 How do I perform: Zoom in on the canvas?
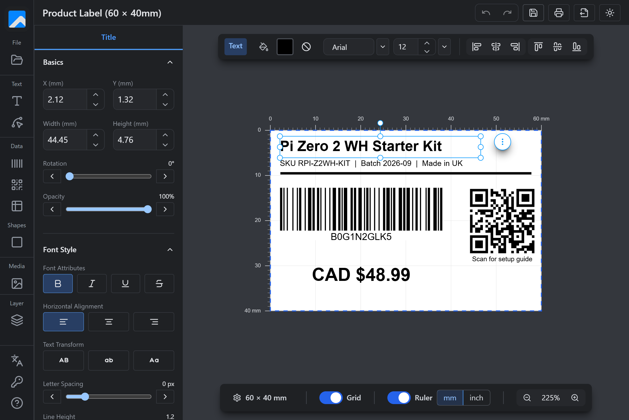(x=575, y=398)
